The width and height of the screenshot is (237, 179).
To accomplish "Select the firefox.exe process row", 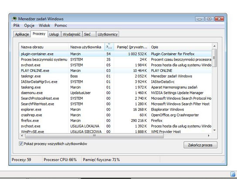I will (x=115, y=121).
